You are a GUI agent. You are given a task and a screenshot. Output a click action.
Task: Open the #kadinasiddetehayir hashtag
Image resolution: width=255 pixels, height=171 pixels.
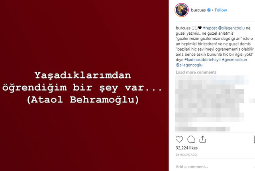[x=203, y=60]
